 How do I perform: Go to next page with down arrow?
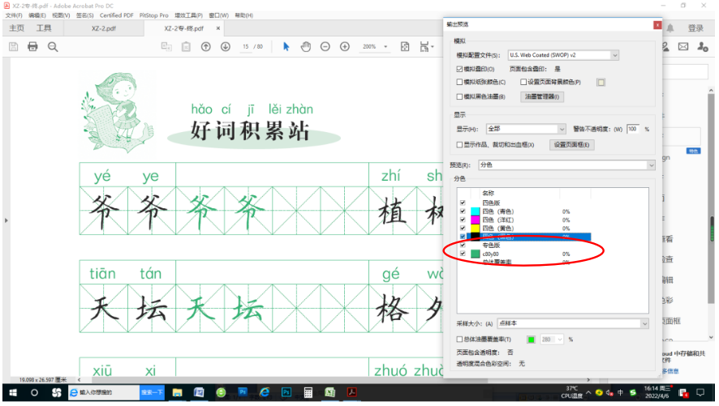[226, 47]
